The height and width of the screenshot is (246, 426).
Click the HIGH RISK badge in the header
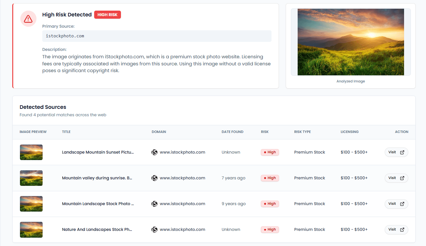tap(107, 14)
